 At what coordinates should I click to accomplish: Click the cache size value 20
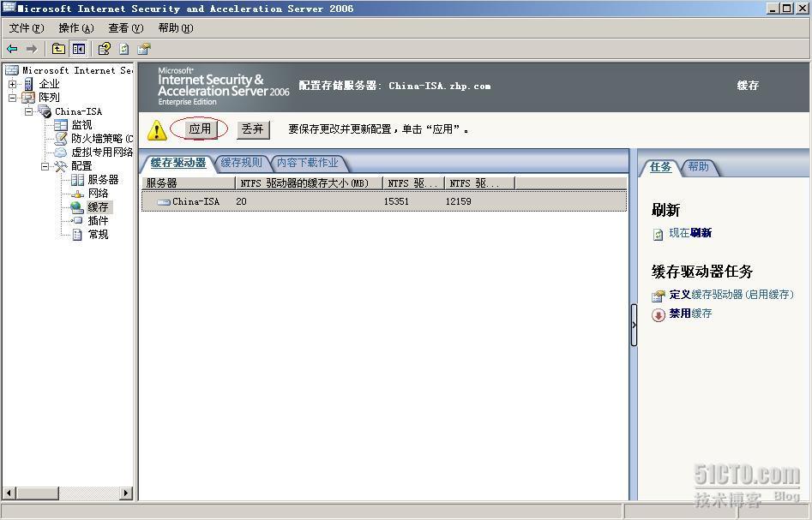tap(241, 202)
